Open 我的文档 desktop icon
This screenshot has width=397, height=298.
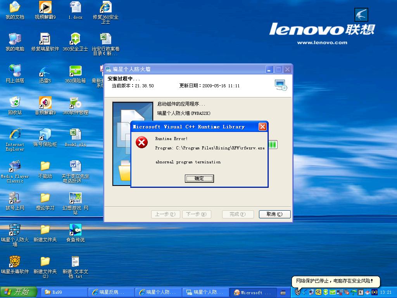[x=15, y=10]
